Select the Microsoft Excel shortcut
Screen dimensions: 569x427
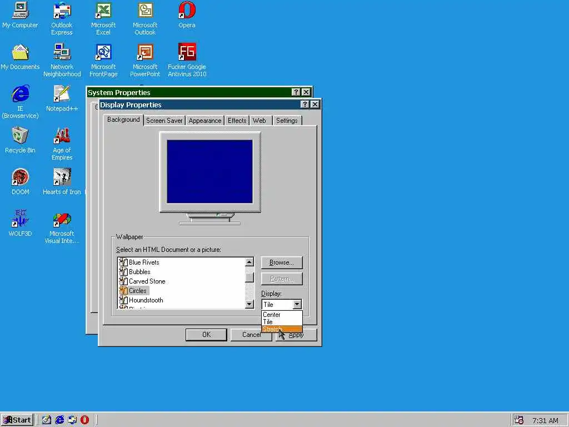coord(103,18)
